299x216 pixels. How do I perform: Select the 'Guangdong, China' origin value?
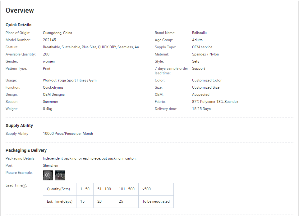pos(57,33)
